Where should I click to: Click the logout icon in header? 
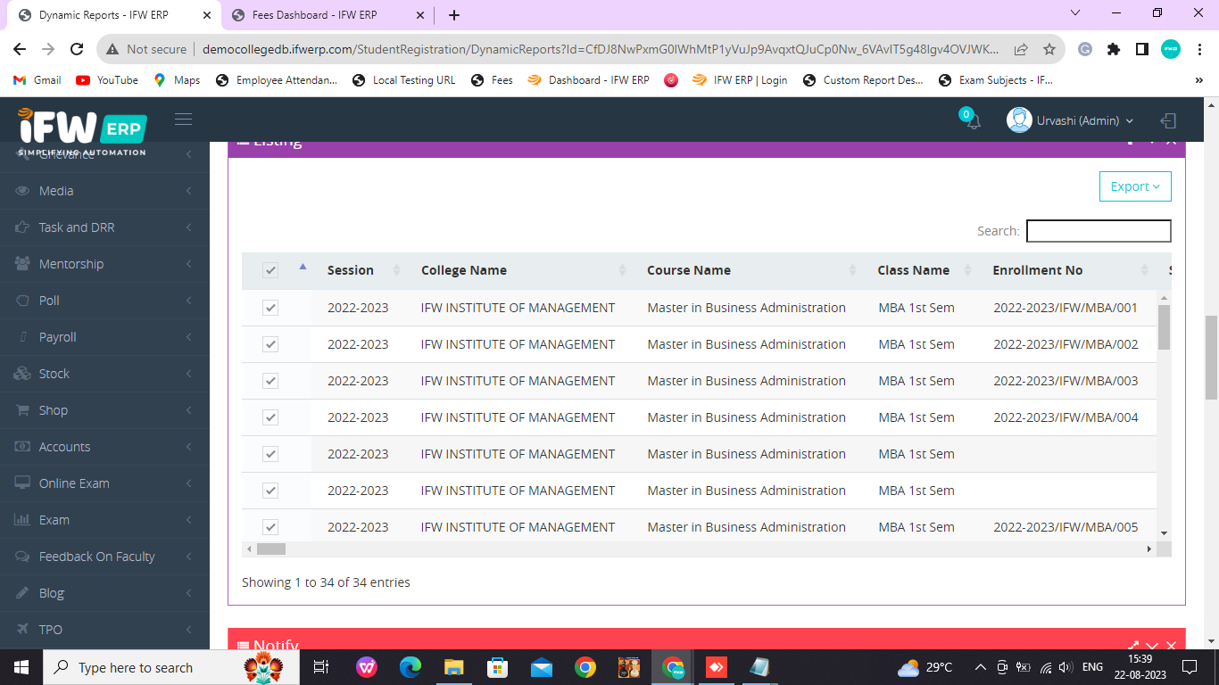(1168, 120)
